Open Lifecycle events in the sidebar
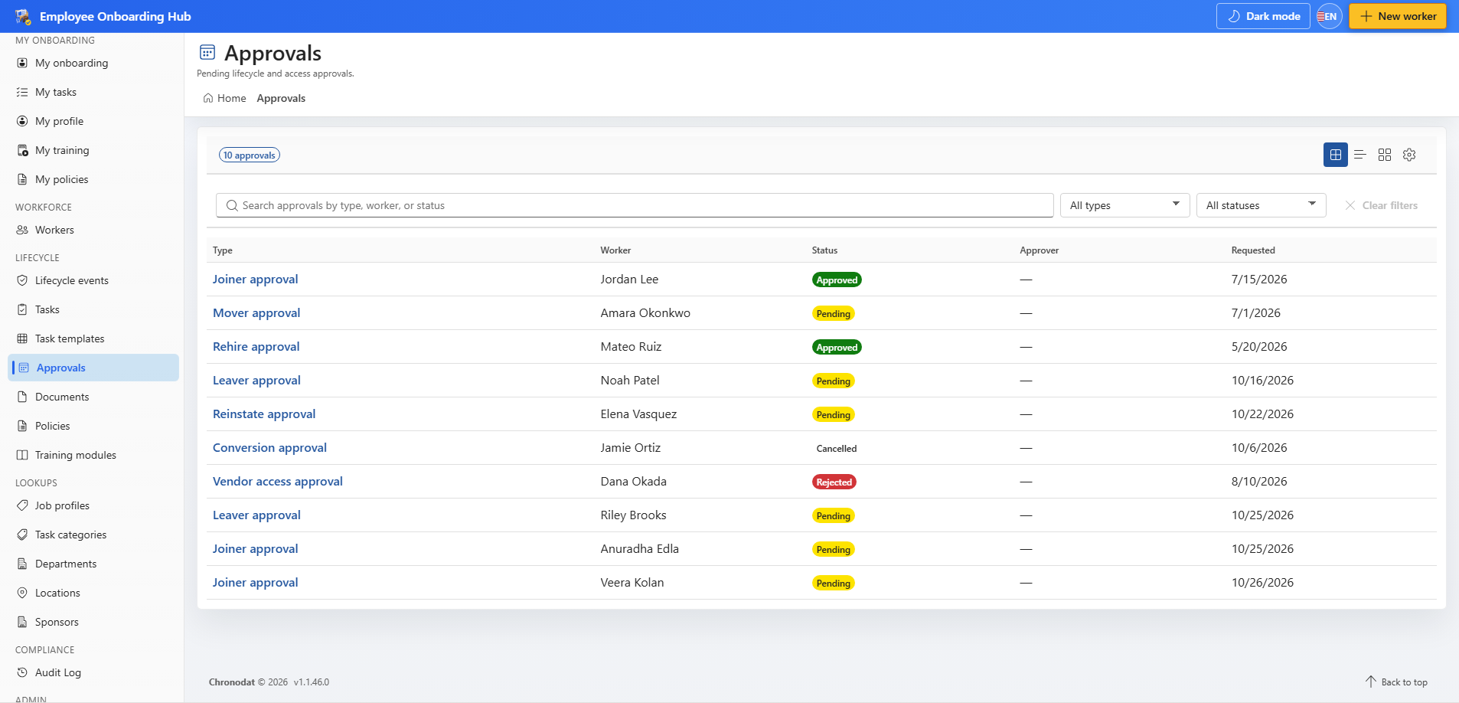This screenshot has height=703, width=1459. [71, 280]
